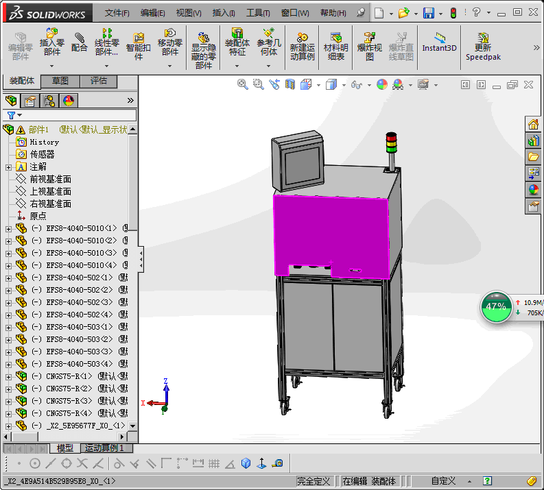
Task: Open PropertyManager tab icon
Action: coord(30,101)
